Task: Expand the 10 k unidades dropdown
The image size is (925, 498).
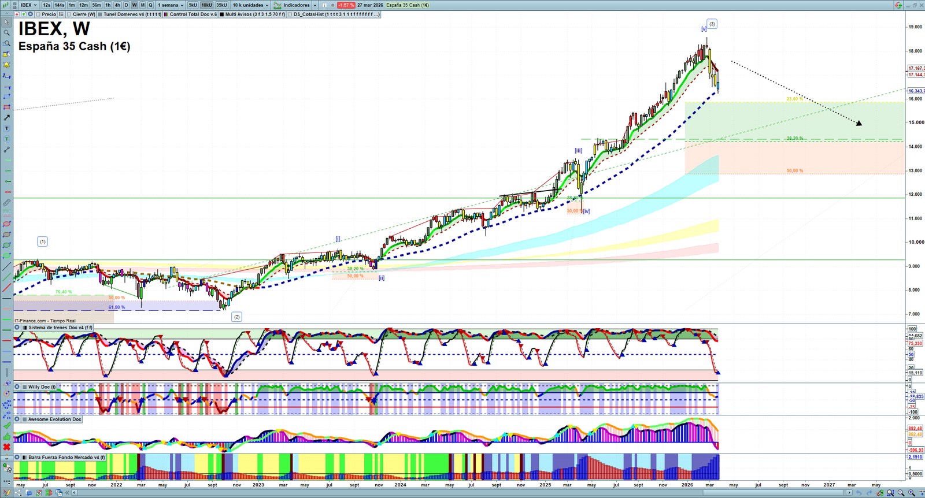Action: [250, 5]
